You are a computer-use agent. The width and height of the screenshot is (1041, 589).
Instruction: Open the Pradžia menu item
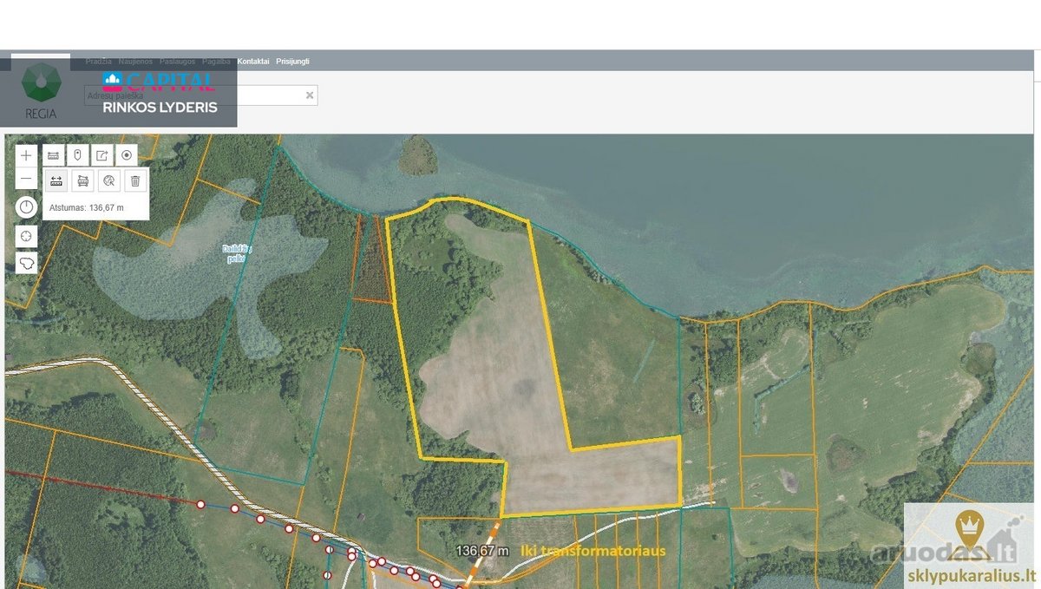click(x=99, y=62)
